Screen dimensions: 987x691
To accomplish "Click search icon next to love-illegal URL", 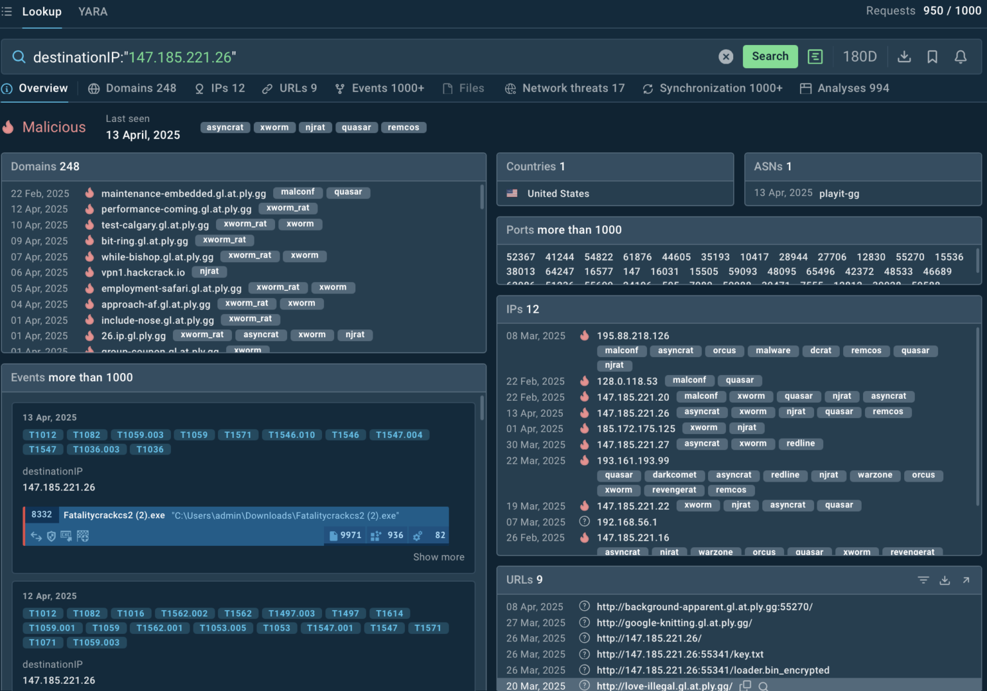I will coord(763,686).
